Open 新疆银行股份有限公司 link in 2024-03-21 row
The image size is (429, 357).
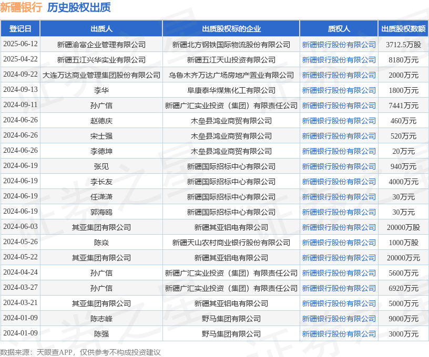pyautogui.click(x=339, y=303)
